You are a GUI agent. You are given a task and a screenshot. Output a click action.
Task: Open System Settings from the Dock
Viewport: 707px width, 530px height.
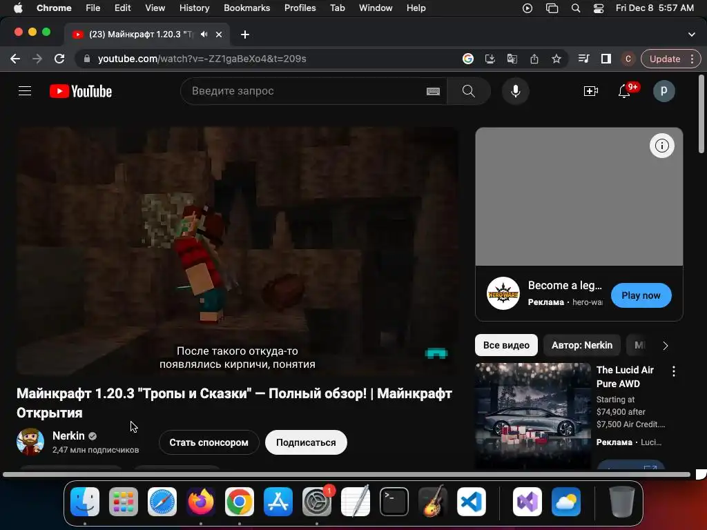(317, 502)
